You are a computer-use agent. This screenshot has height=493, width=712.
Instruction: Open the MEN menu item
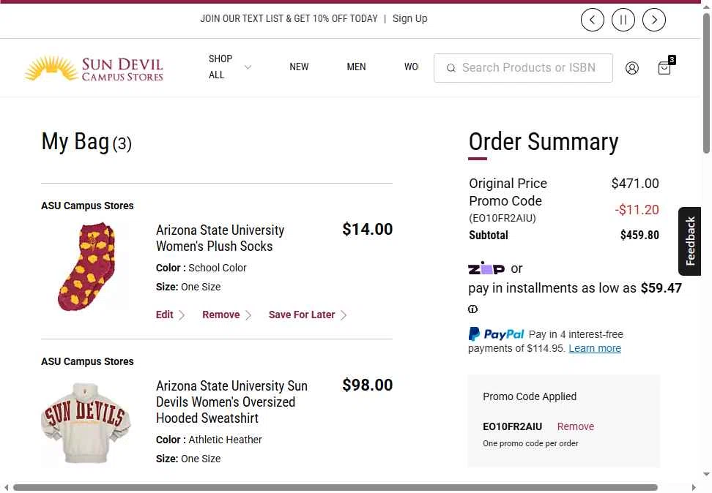coord(356,67)
